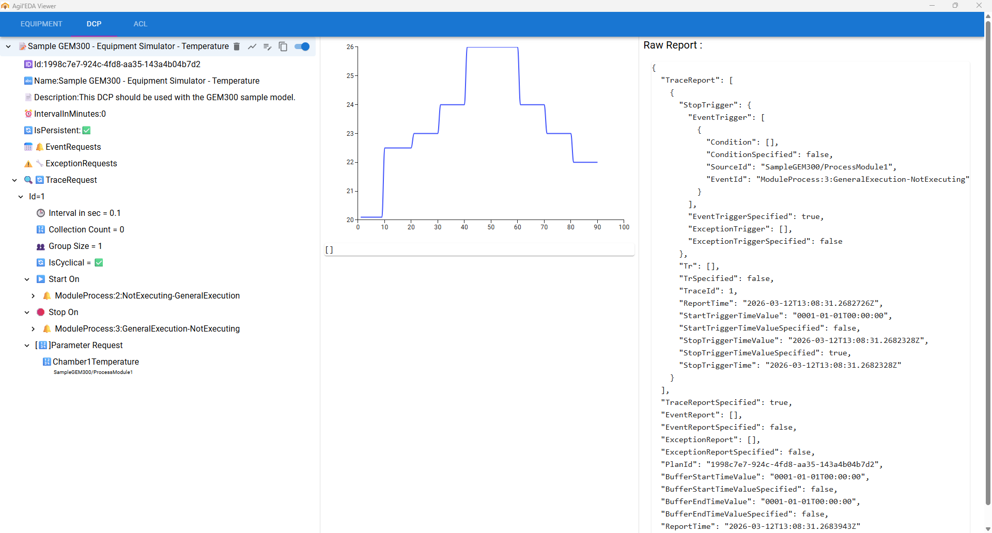This screenshot has height=533, width=992.
Task: Click the IsPersistent green checkmark
Action: pos(86,130)
